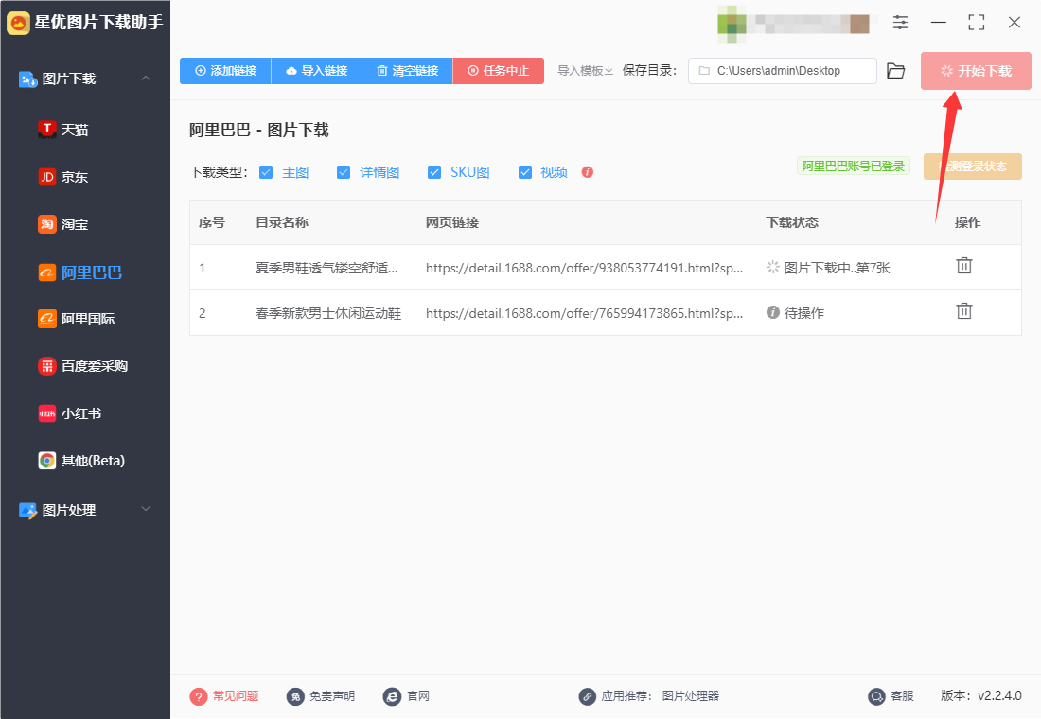Open 常见问题 help at the bottom
This screenshot has width=1041, height=719.
pos(223,695)
